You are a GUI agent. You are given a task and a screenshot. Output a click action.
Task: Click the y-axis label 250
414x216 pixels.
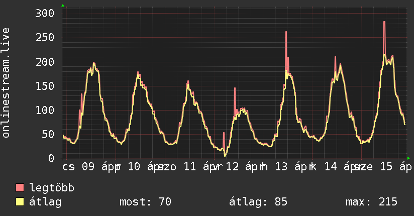(45, 38)
